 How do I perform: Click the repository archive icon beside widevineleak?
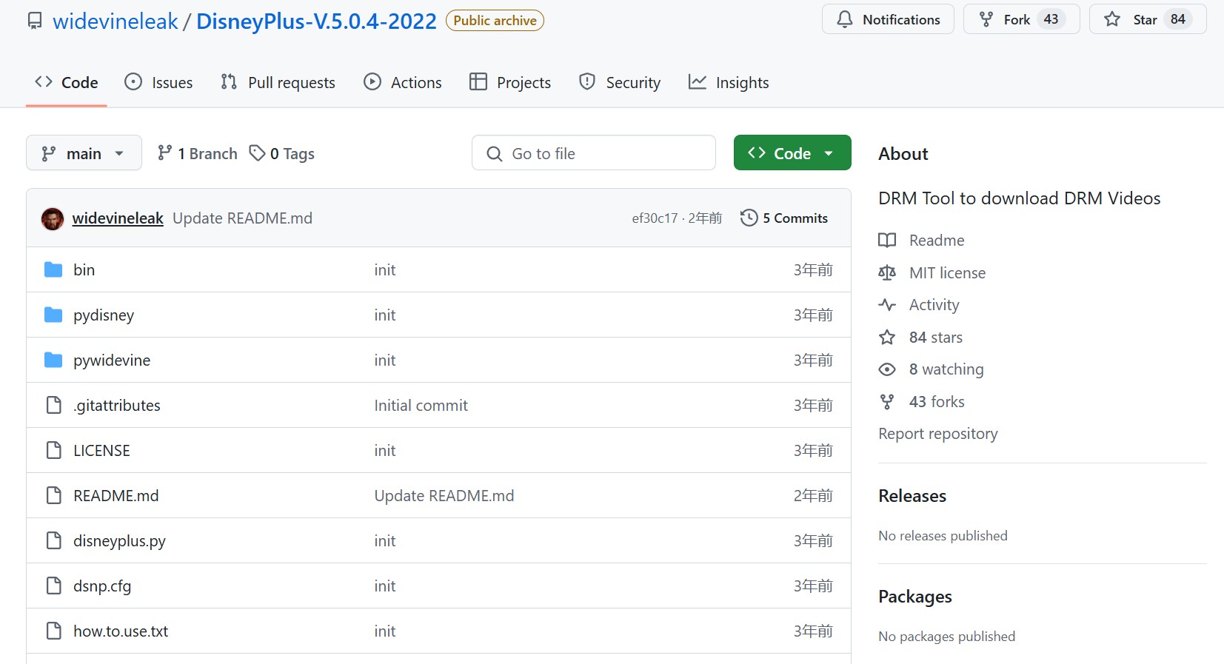[x=35, y=21]
